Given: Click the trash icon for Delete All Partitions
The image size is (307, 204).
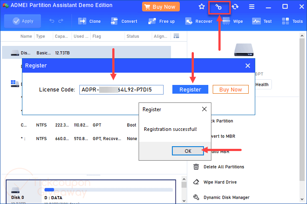Looking at the screenshot, I should [196, 167].
